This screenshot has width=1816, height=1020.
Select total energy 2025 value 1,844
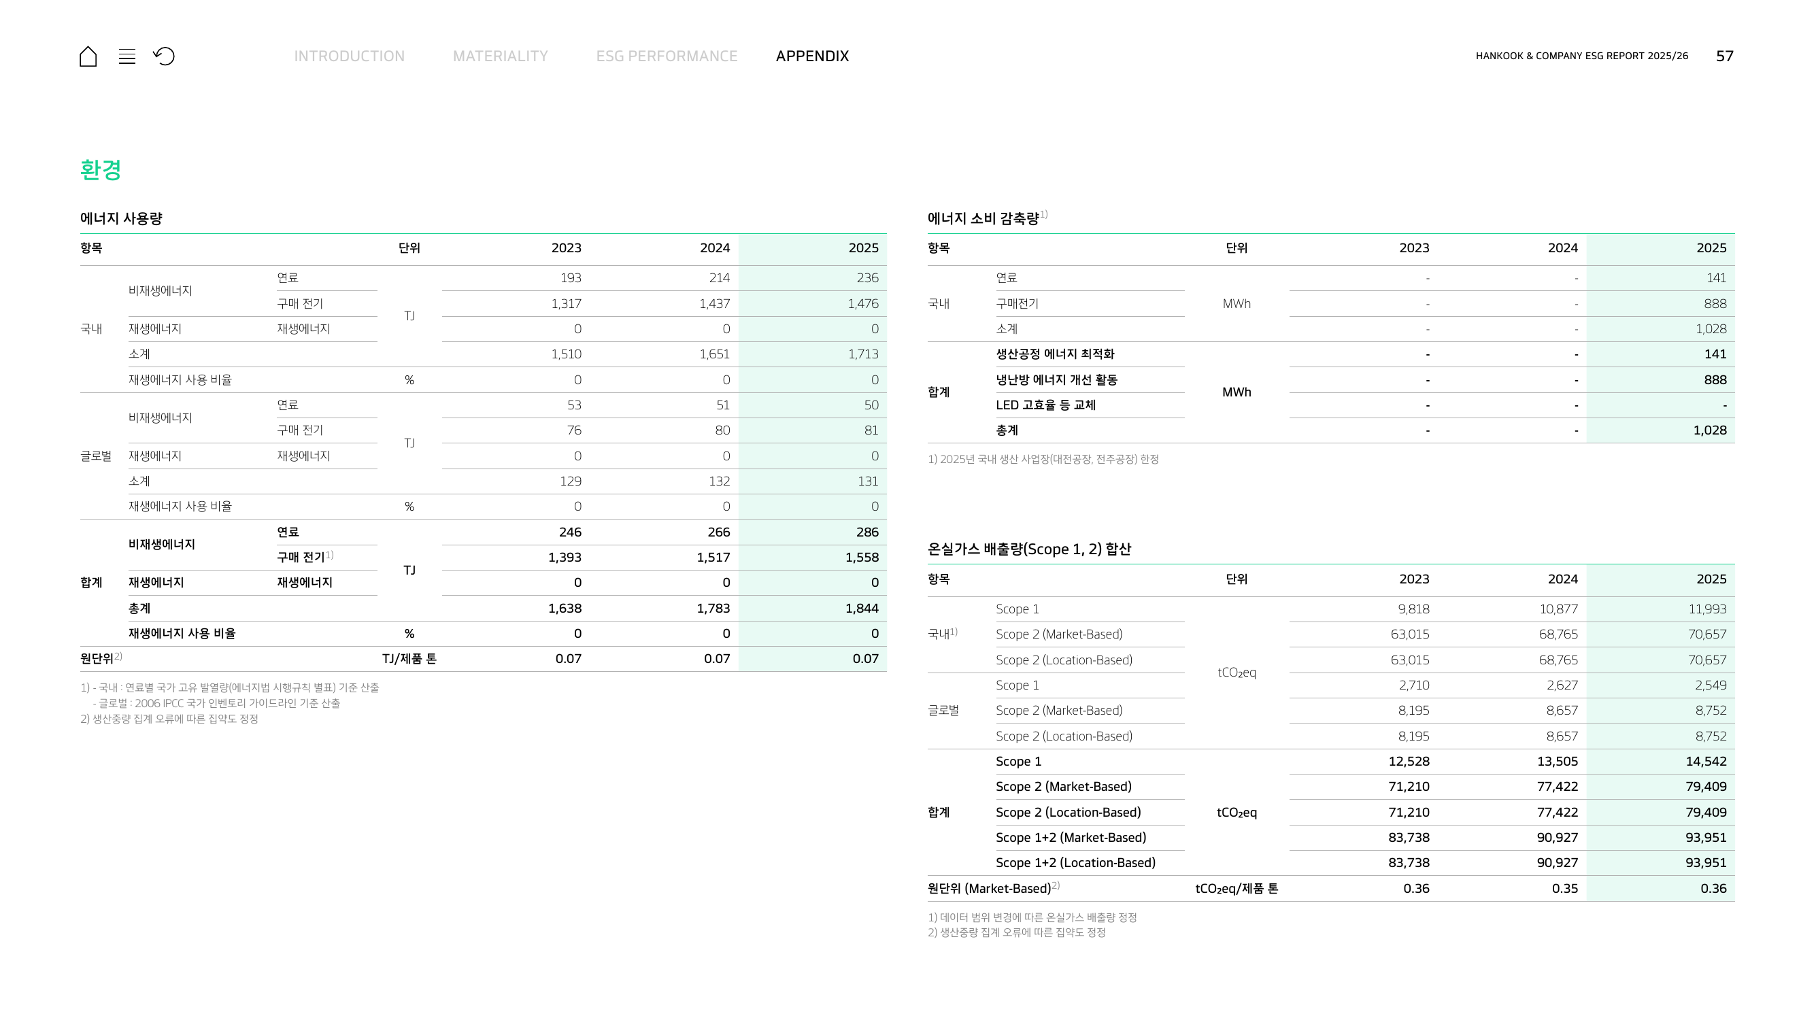[862, 608]
